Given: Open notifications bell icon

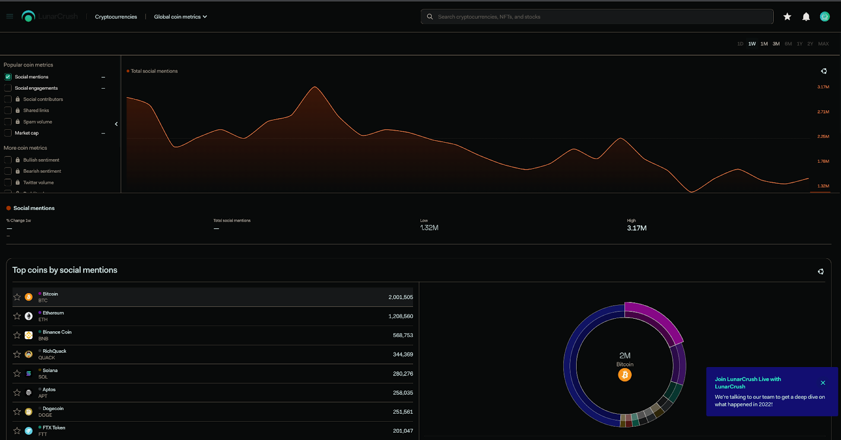Looking at the screenshot, I should pos(806,17).
